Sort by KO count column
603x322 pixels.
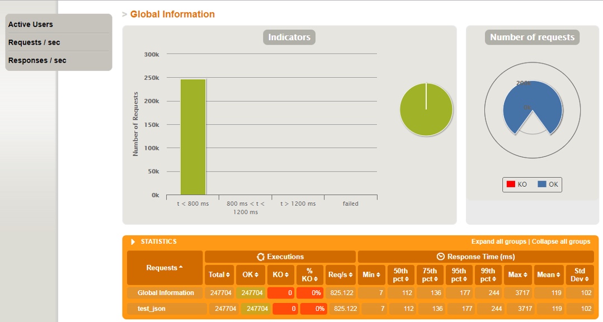point(280,274)
